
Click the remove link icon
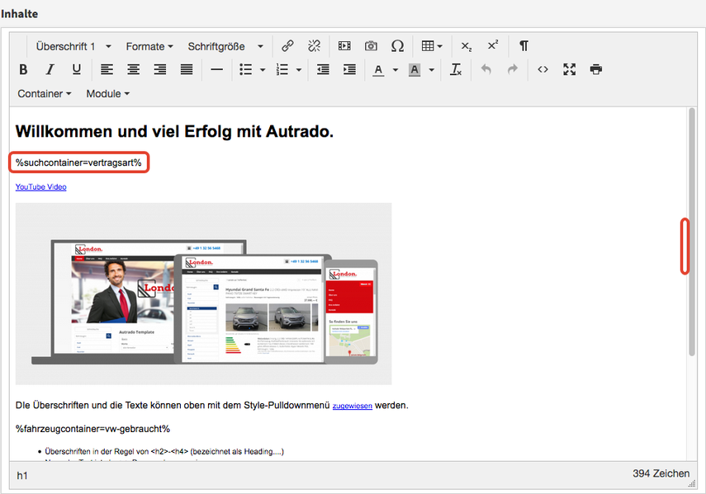pos(314,46)
